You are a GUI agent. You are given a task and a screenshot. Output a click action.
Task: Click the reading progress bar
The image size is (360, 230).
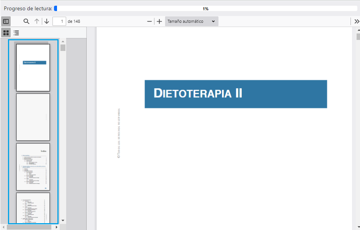click(x=205, y=8)
